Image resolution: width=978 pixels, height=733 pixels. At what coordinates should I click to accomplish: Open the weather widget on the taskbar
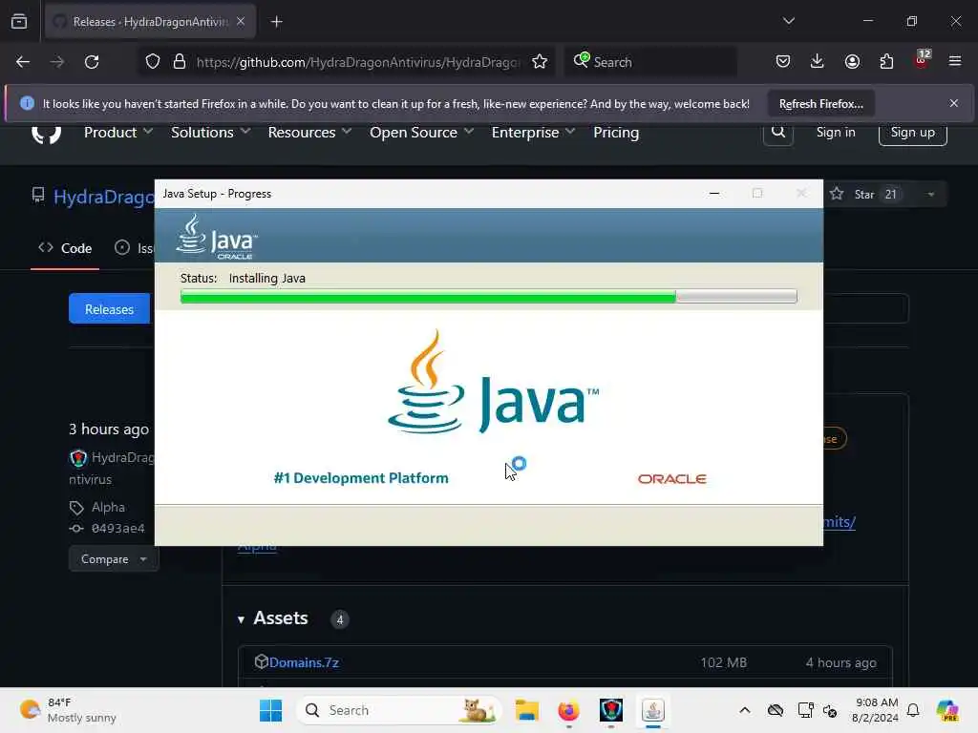tap(69, 710)
